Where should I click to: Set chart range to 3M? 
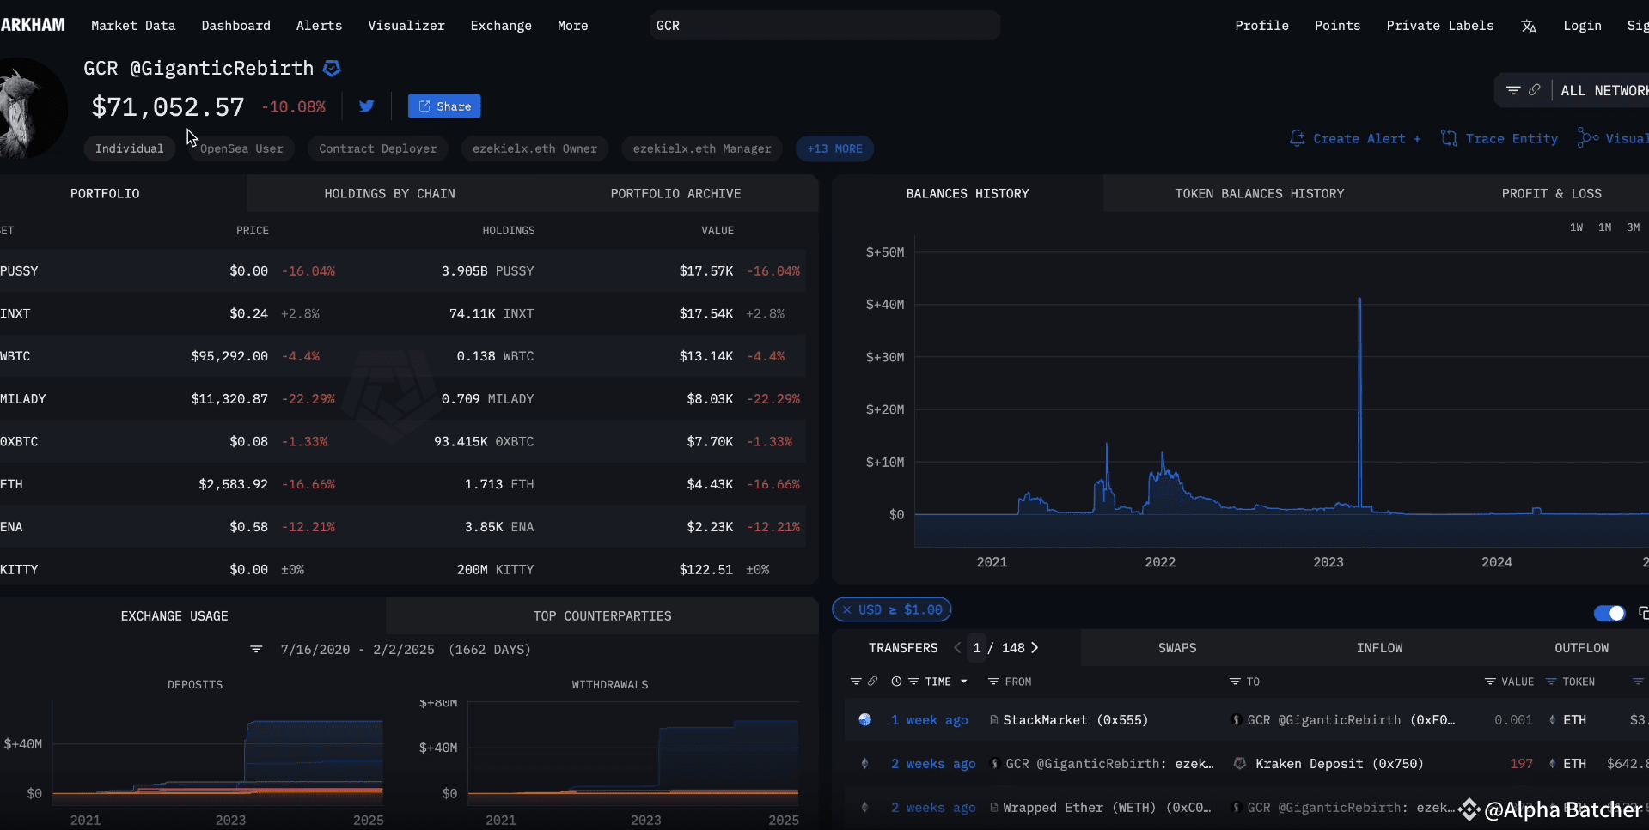click(x=1634, y=227)
